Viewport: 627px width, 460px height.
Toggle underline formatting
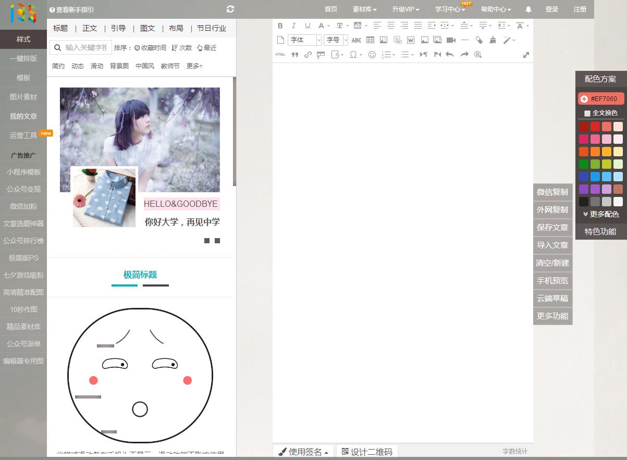[308, 25]
